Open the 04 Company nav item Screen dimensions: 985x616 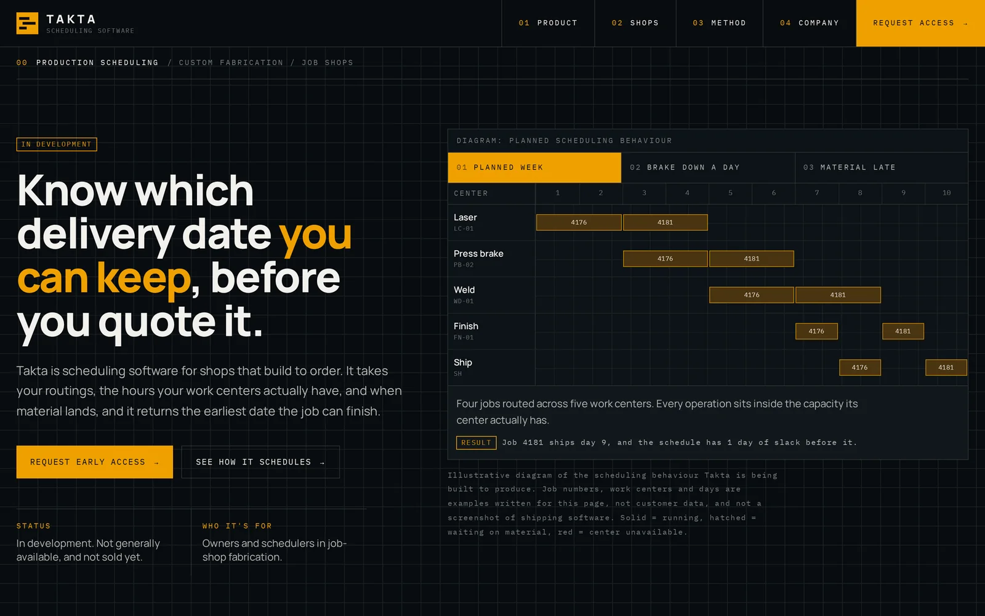coord(810,23)
